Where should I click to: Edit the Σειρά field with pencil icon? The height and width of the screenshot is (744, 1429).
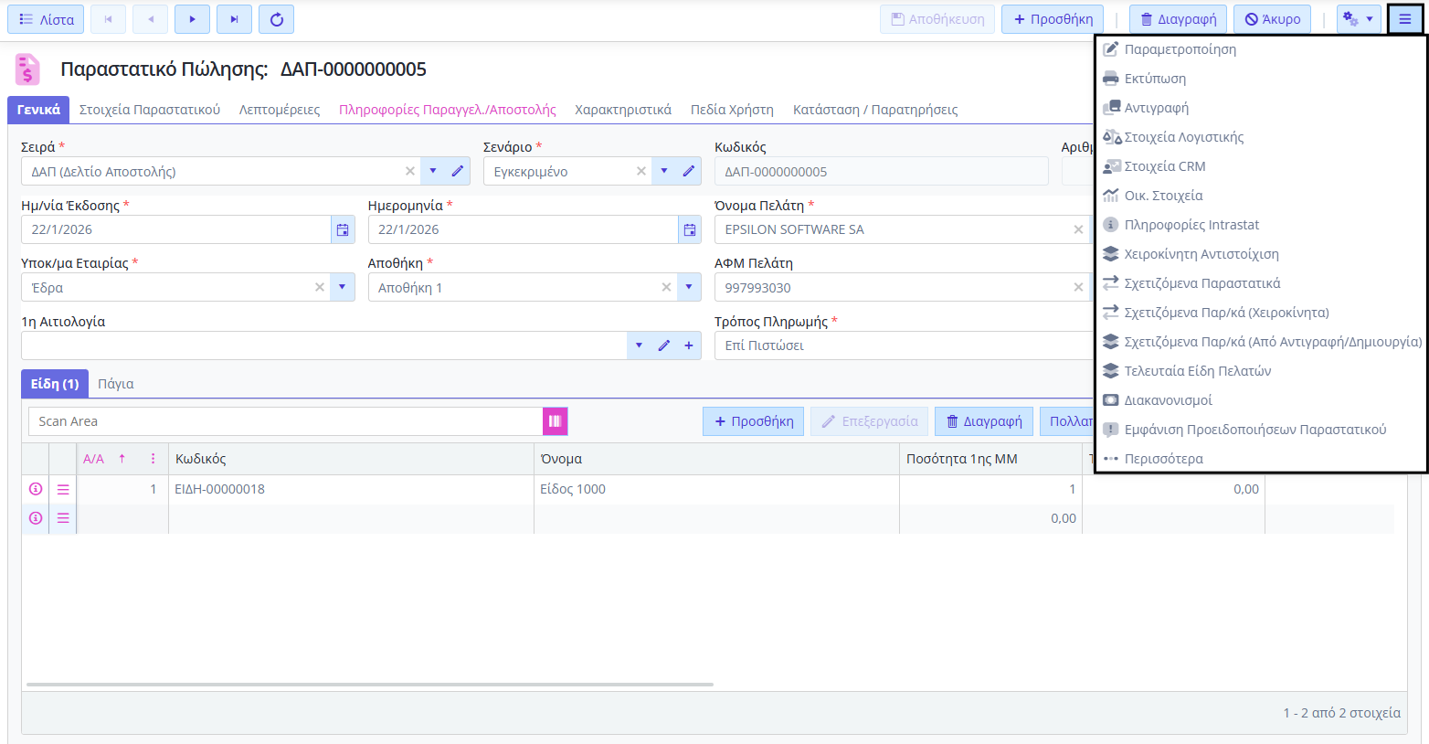[458, 172]
